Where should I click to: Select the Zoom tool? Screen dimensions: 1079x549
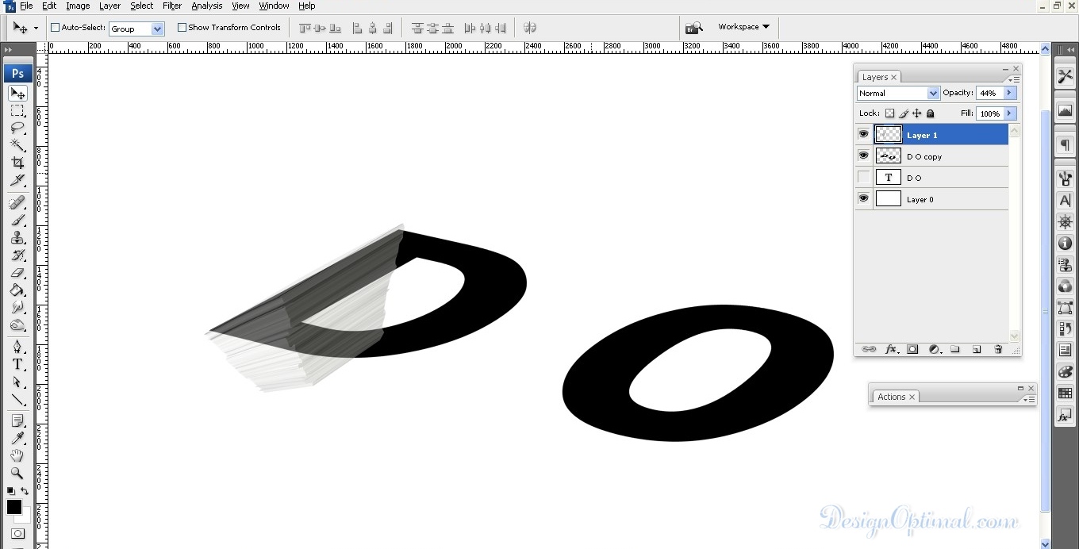click(x=17, y=473)
